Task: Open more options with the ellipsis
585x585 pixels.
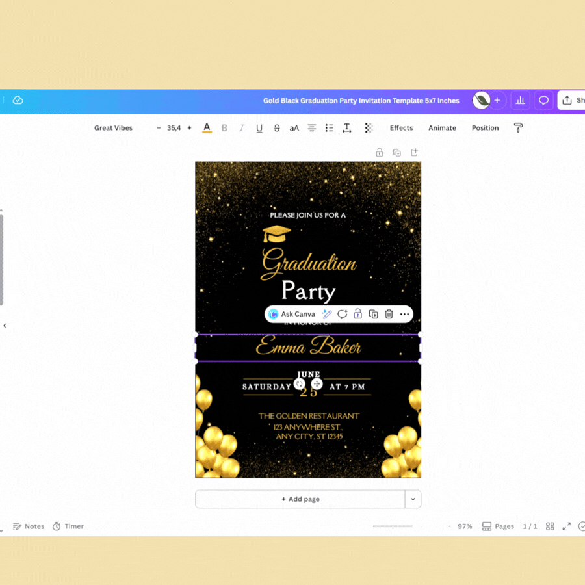Action: [x=404, y=314]
